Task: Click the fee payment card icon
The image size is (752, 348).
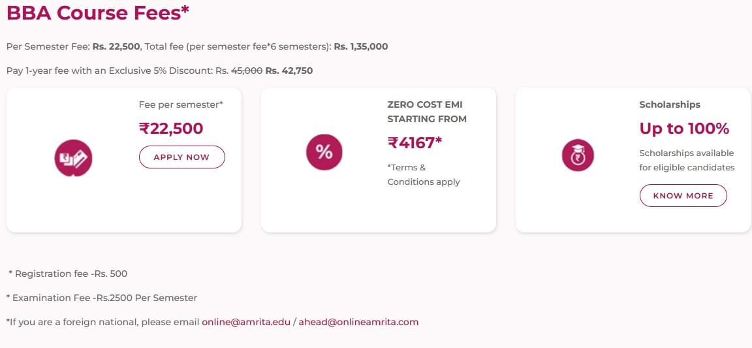Action: (73, 158)
